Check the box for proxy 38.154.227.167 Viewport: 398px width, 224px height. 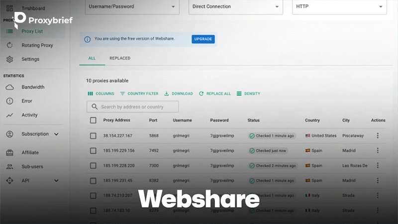tap(93, 136)
